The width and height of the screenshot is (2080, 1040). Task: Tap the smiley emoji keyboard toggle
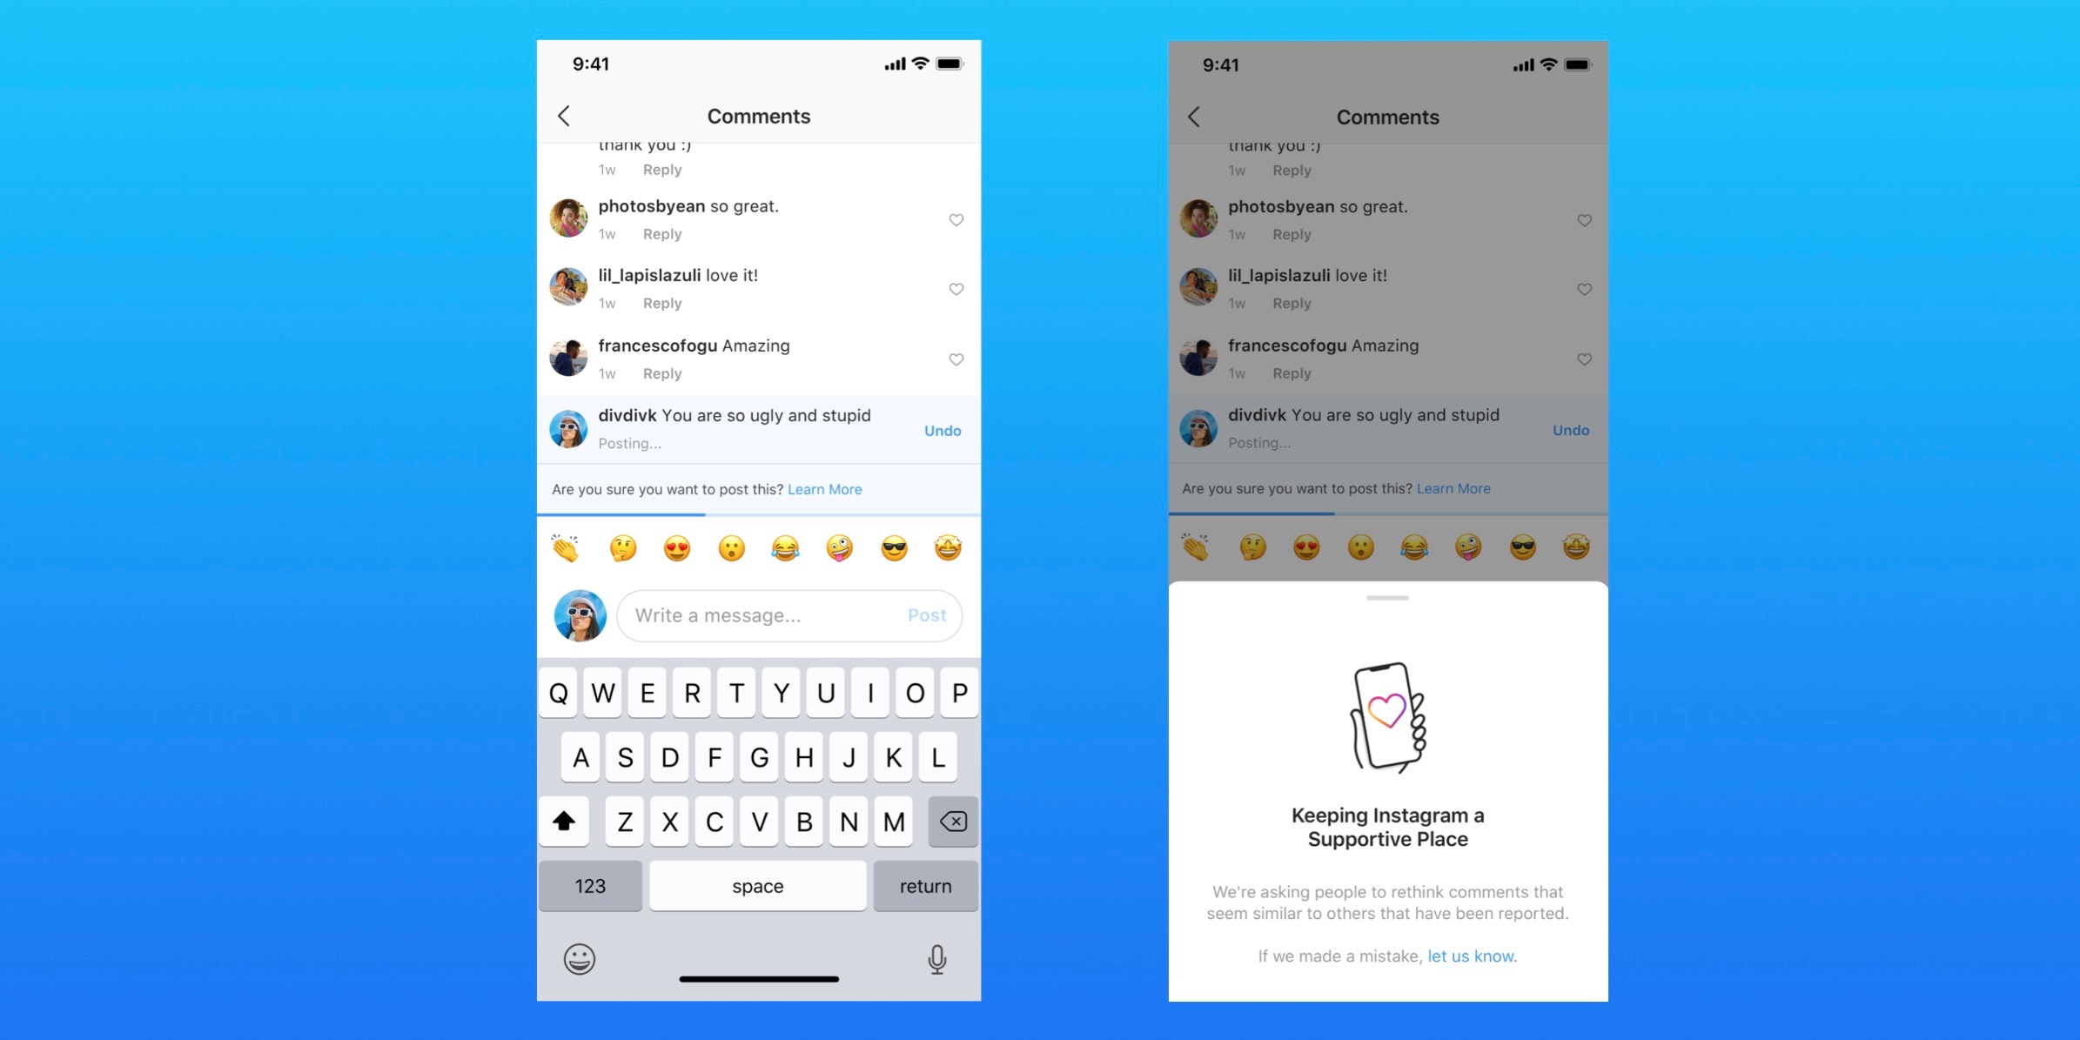[x=580, y=957]
